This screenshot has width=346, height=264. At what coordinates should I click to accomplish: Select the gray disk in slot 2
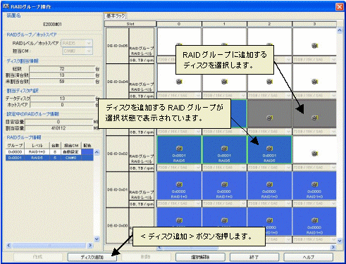tap(269, 113)
